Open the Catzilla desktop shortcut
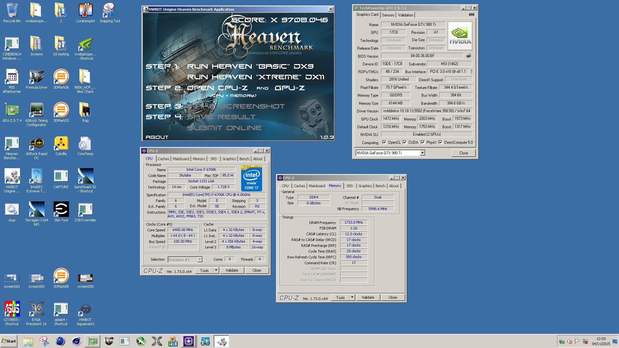 [x=61, y=146]
